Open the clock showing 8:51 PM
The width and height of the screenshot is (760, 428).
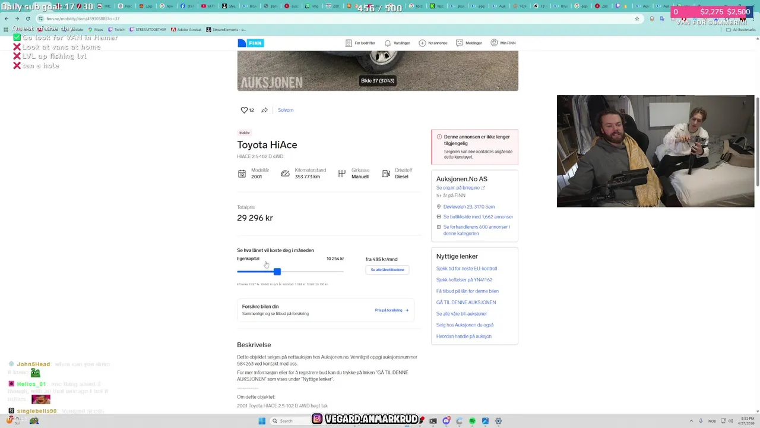(746, 421)
